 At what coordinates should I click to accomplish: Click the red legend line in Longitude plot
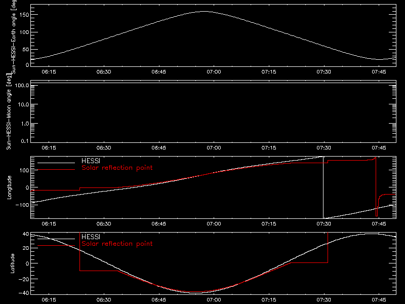56,170
